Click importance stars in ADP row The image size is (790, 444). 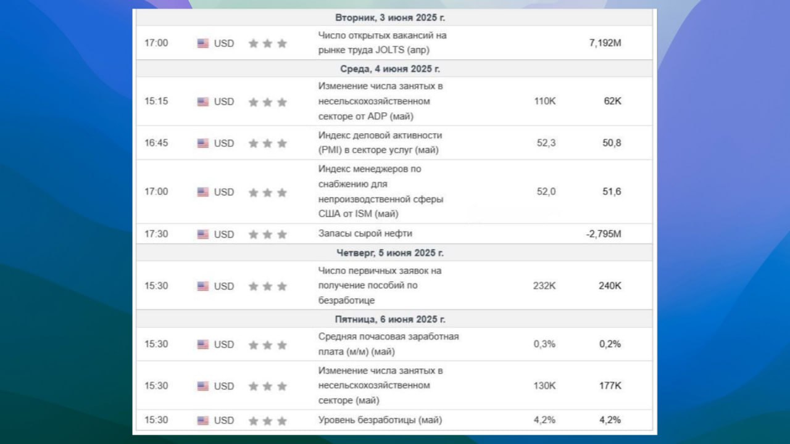[x=268, y=102]
